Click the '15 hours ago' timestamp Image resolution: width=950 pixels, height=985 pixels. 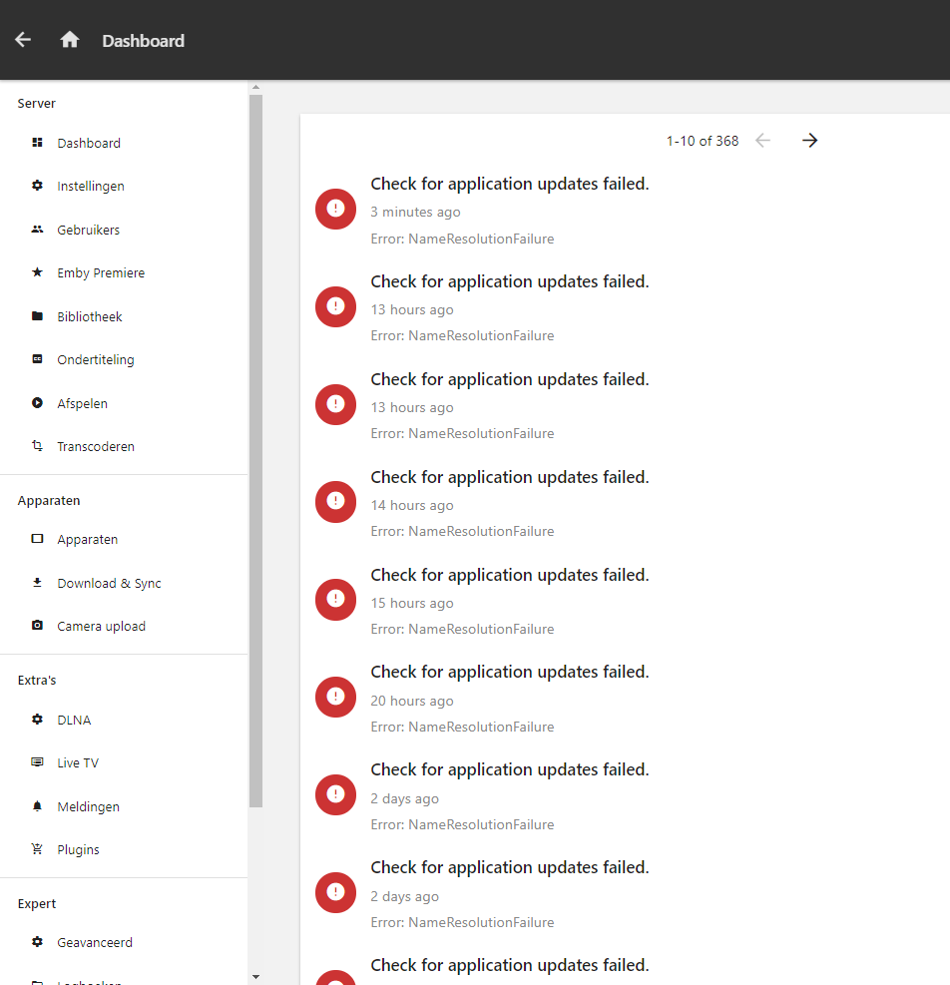411,603
